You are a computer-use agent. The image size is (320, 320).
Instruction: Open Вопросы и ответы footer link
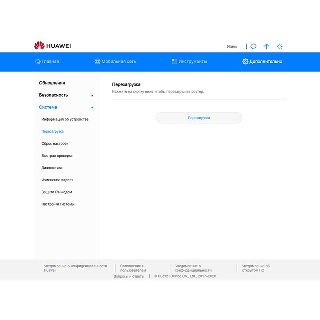(129, 276)
